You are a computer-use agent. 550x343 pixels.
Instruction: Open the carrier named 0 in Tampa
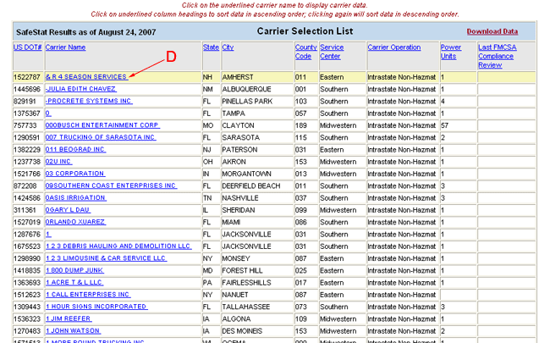click(x=48, y=113)
